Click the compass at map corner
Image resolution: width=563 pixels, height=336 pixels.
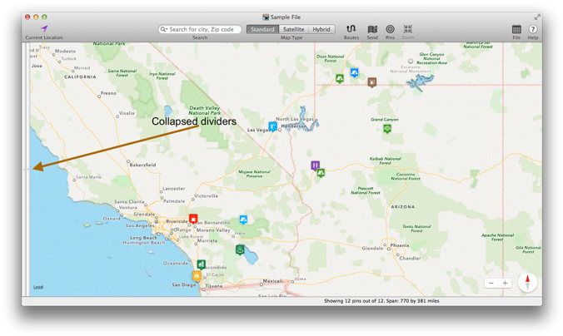[x=527, y=283]
